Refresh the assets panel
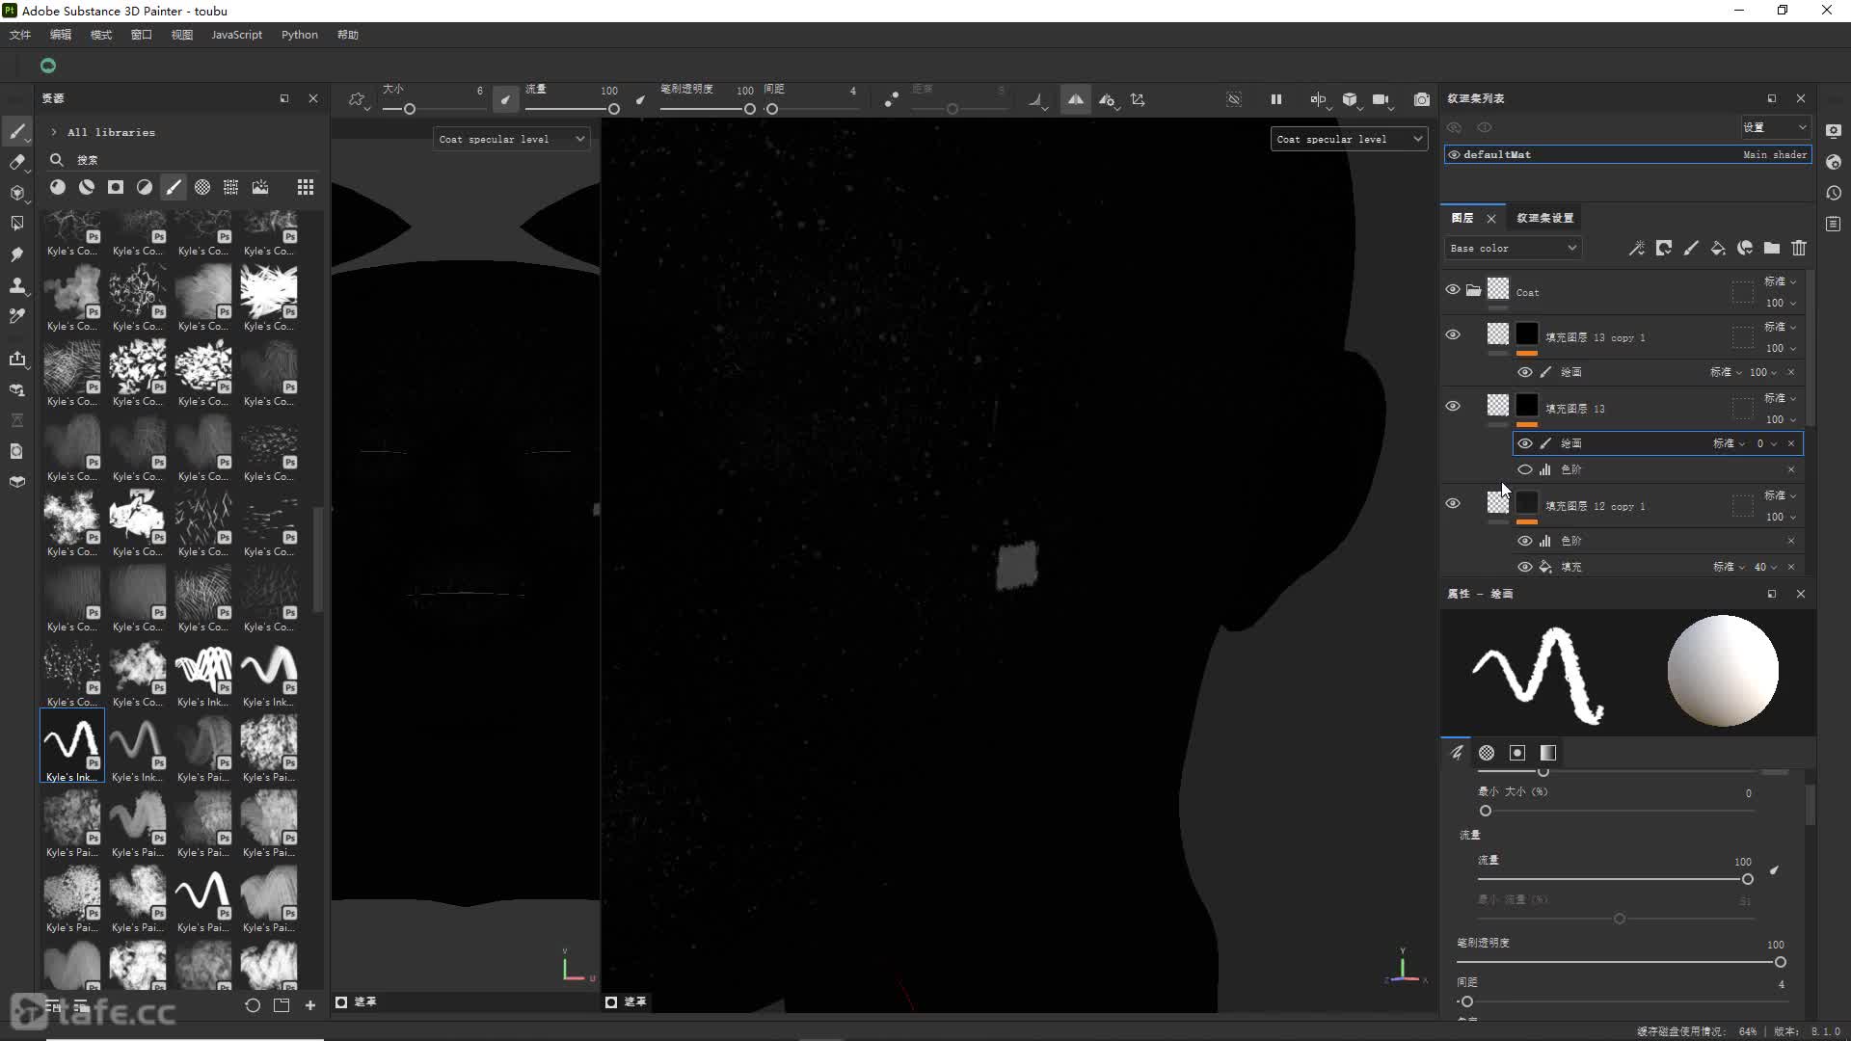 [x=253, y=1005]
